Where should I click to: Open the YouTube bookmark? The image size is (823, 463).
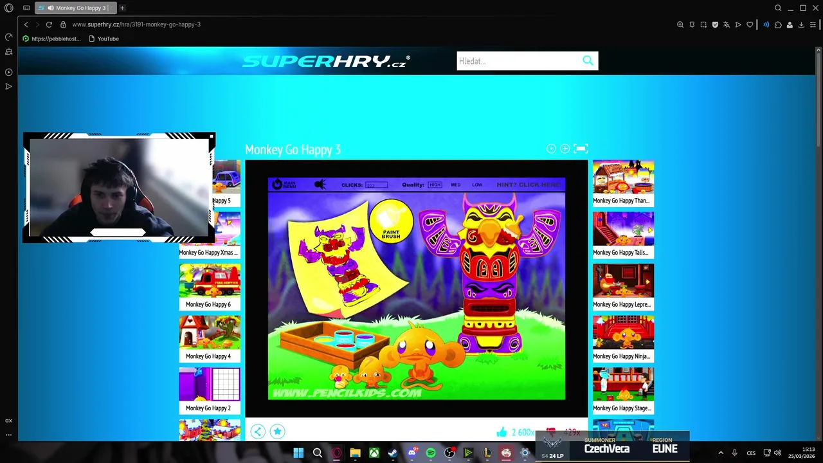(104, 39)
